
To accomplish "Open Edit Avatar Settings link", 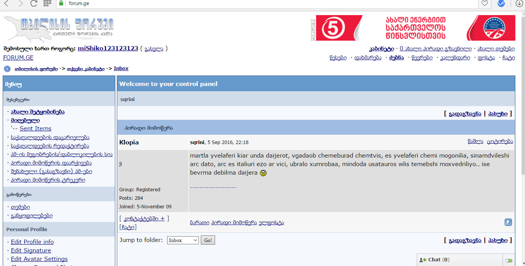I will (x=39, y=259).
